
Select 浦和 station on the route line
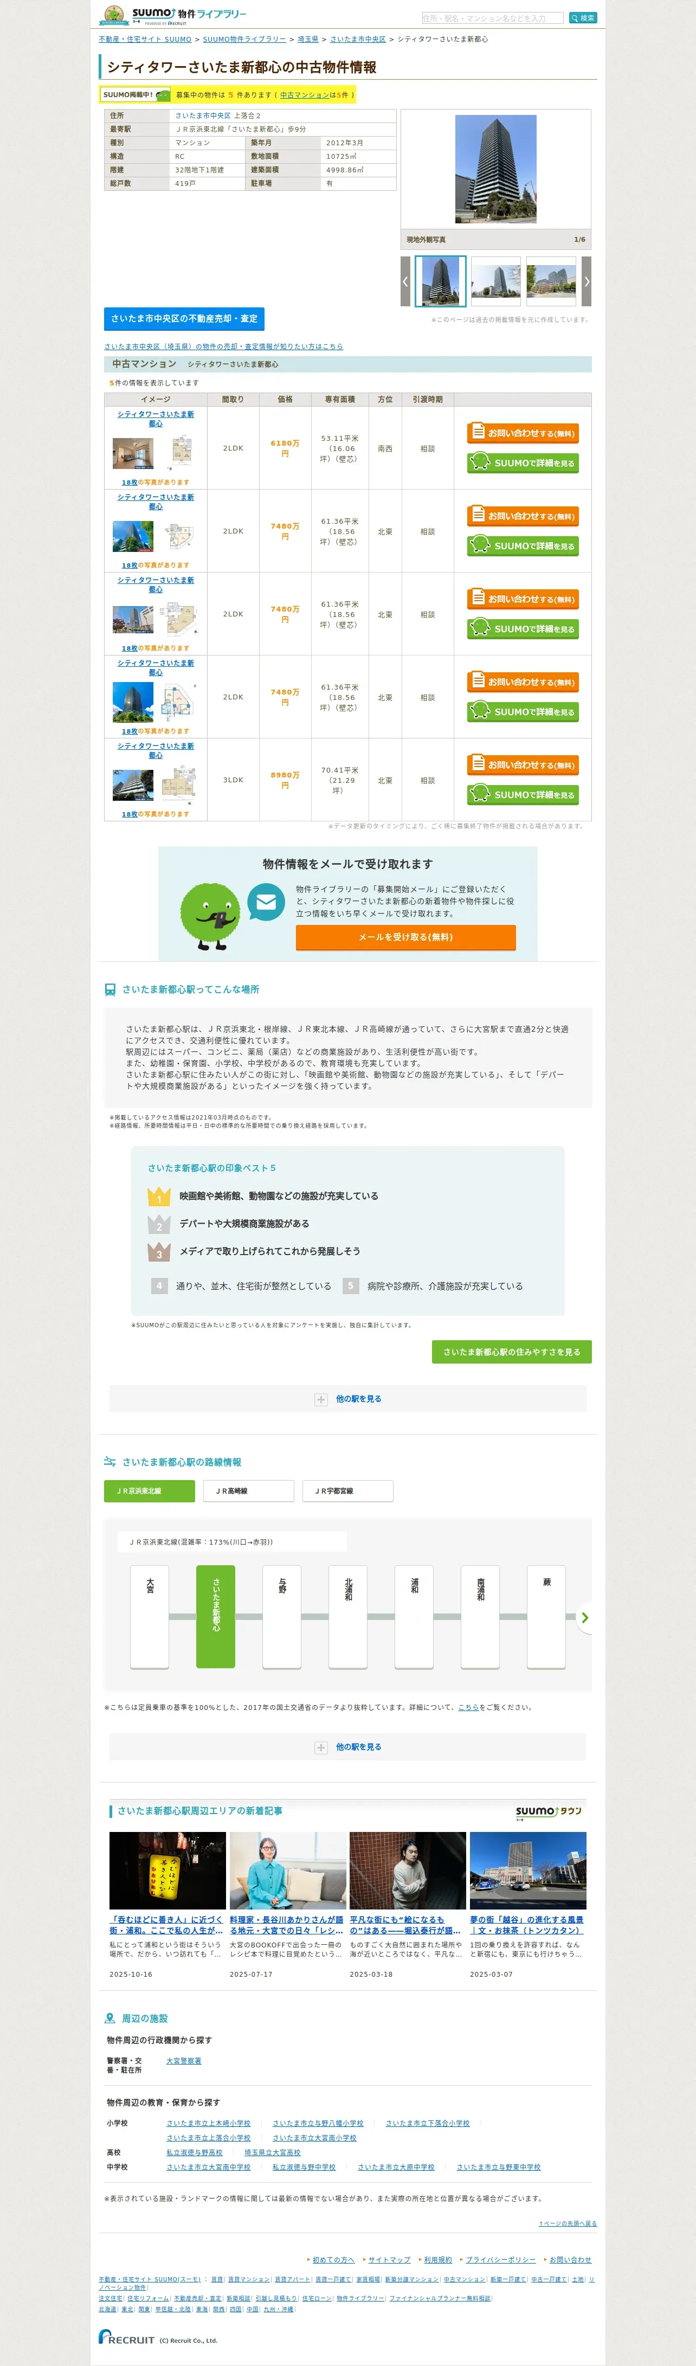[x=414, y=1617]
